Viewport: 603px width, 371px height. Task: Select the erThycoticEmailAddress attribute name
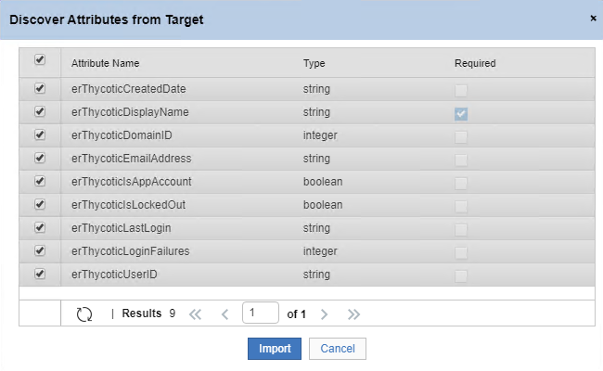coord(132,159)
